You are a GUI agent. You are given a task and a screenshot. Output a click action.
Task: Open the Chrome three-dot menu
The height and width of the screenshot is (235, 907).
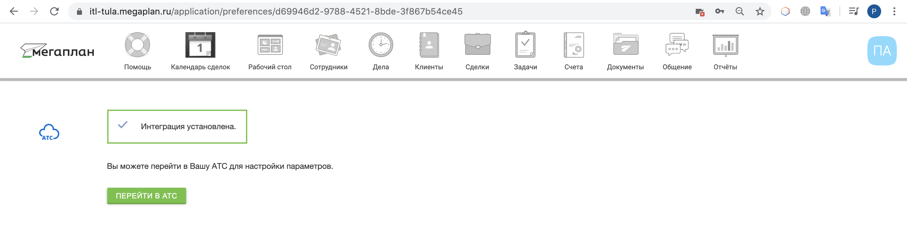pos(894,11)
